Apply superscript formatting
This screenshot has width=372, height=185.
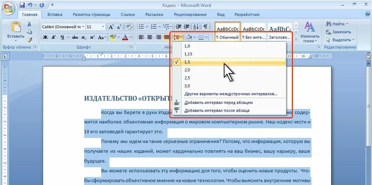[92, 37]
